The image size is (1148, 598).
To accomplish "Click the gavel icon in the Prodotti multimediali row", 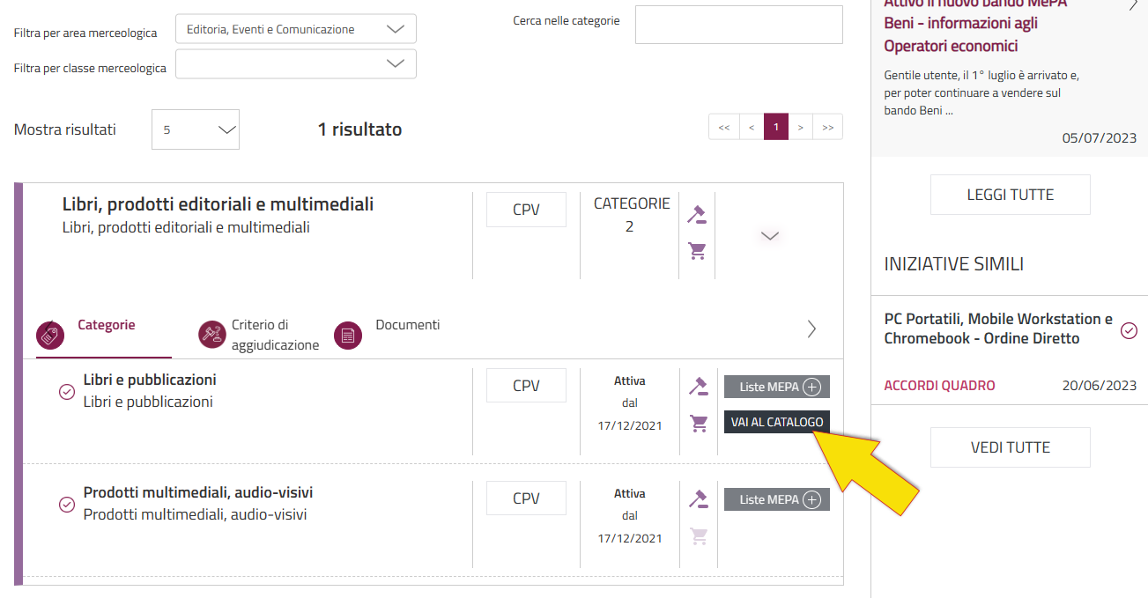I will 698,498.
